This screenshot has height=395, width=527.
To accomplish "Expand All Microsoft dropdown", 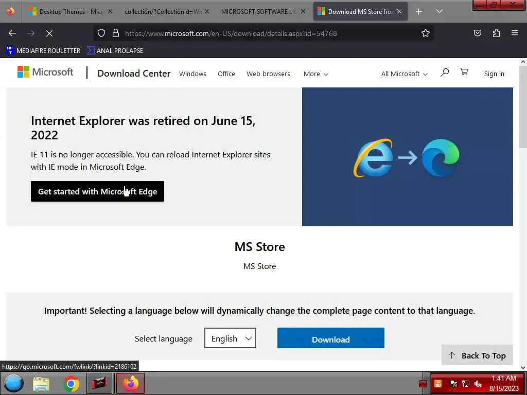I will (x=405, y=74).
